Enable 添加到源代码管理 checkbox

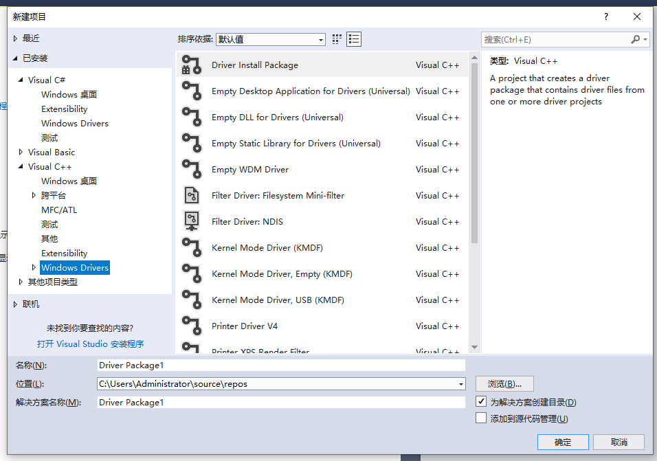point(481,418)
